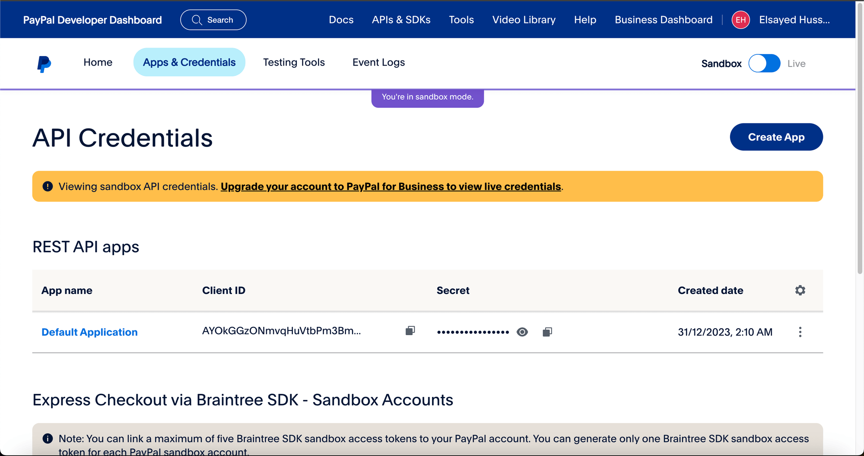
Task: Reveal the secret with eye icon
Action: tap(522, 332)
